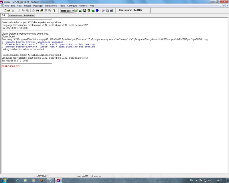229x183 pixels.
Task: Open the Window menu
Action: tap(83, 6)
